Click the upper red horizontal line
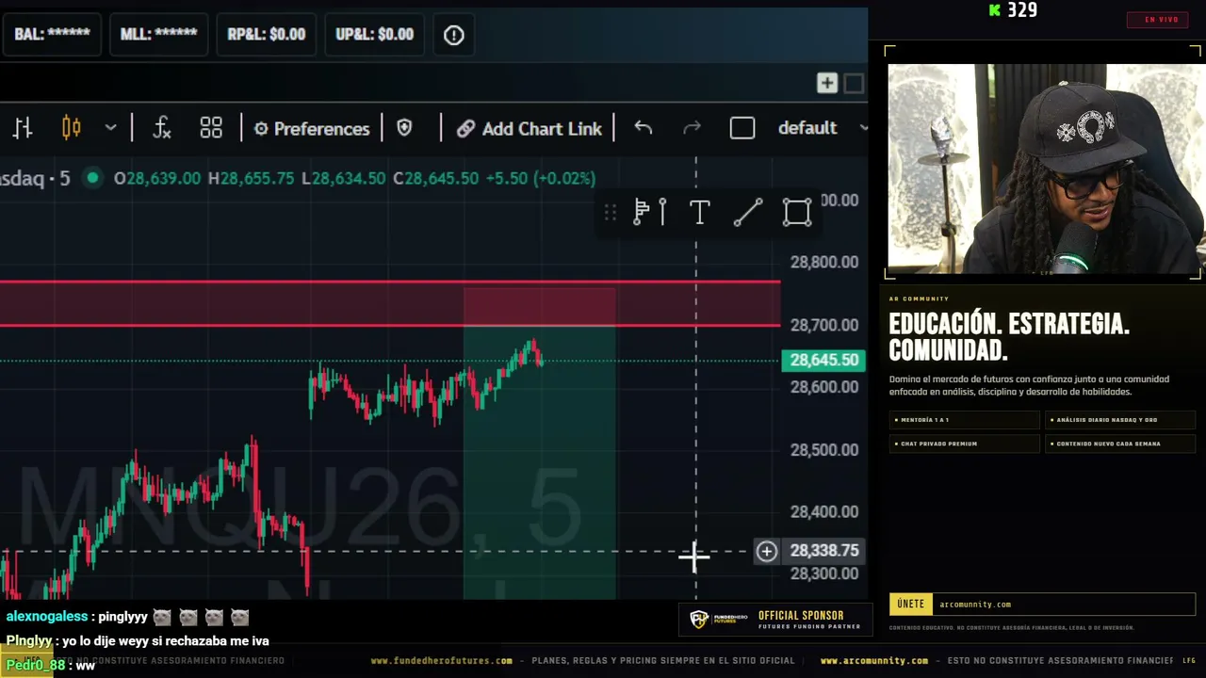This screenshot has width=1206, height=678. 390,282
